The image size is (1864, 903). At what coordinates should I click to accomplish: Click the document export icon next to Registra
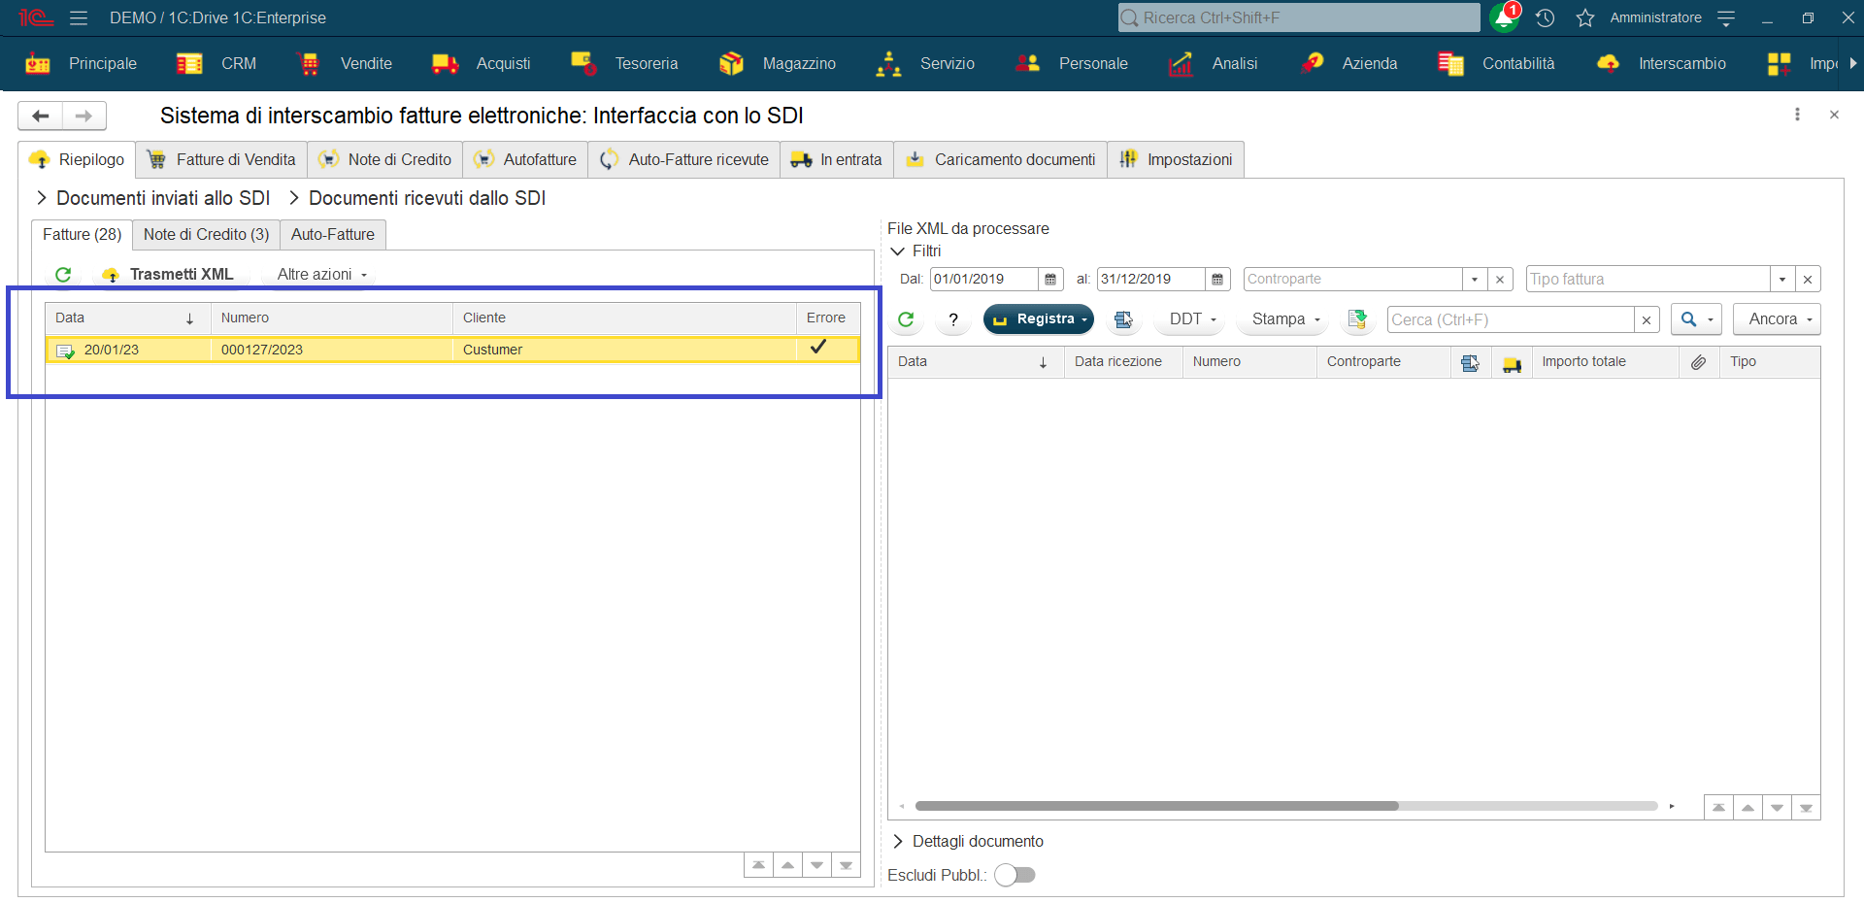(1123, 319)
